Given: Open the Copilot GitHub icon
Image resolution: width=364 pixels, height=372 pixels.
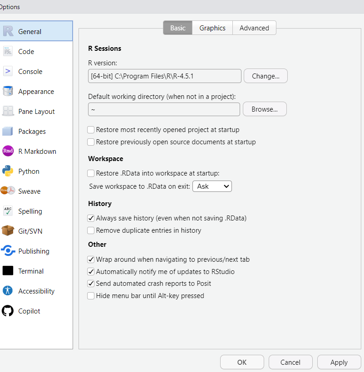Looking at the screenshot, I should pyautogui.click(x=8, y=311).
